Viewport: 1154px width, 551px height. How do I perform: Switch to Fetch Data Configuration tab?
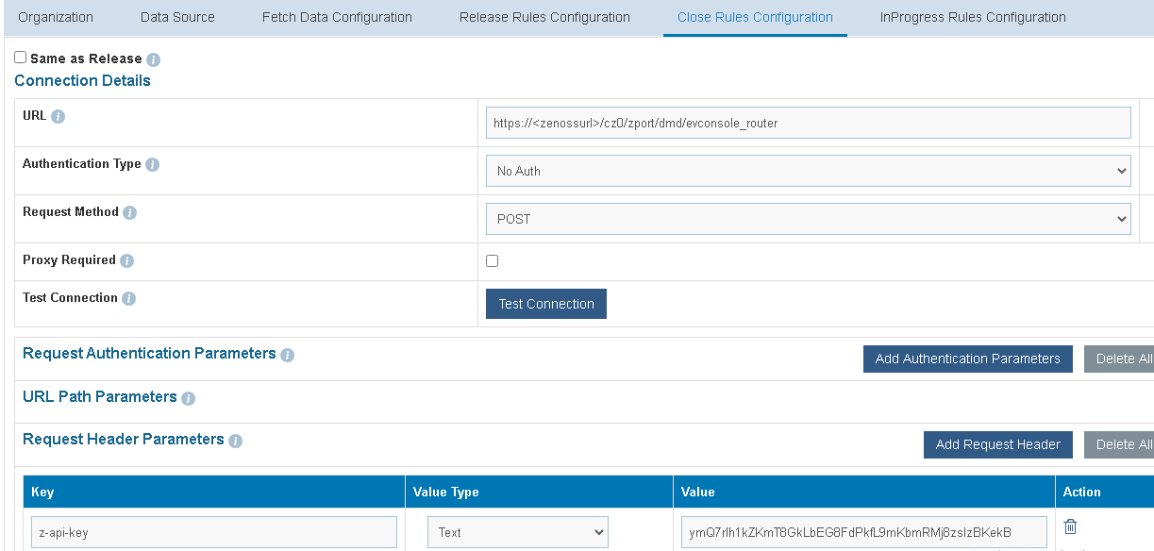click(337, 17)
